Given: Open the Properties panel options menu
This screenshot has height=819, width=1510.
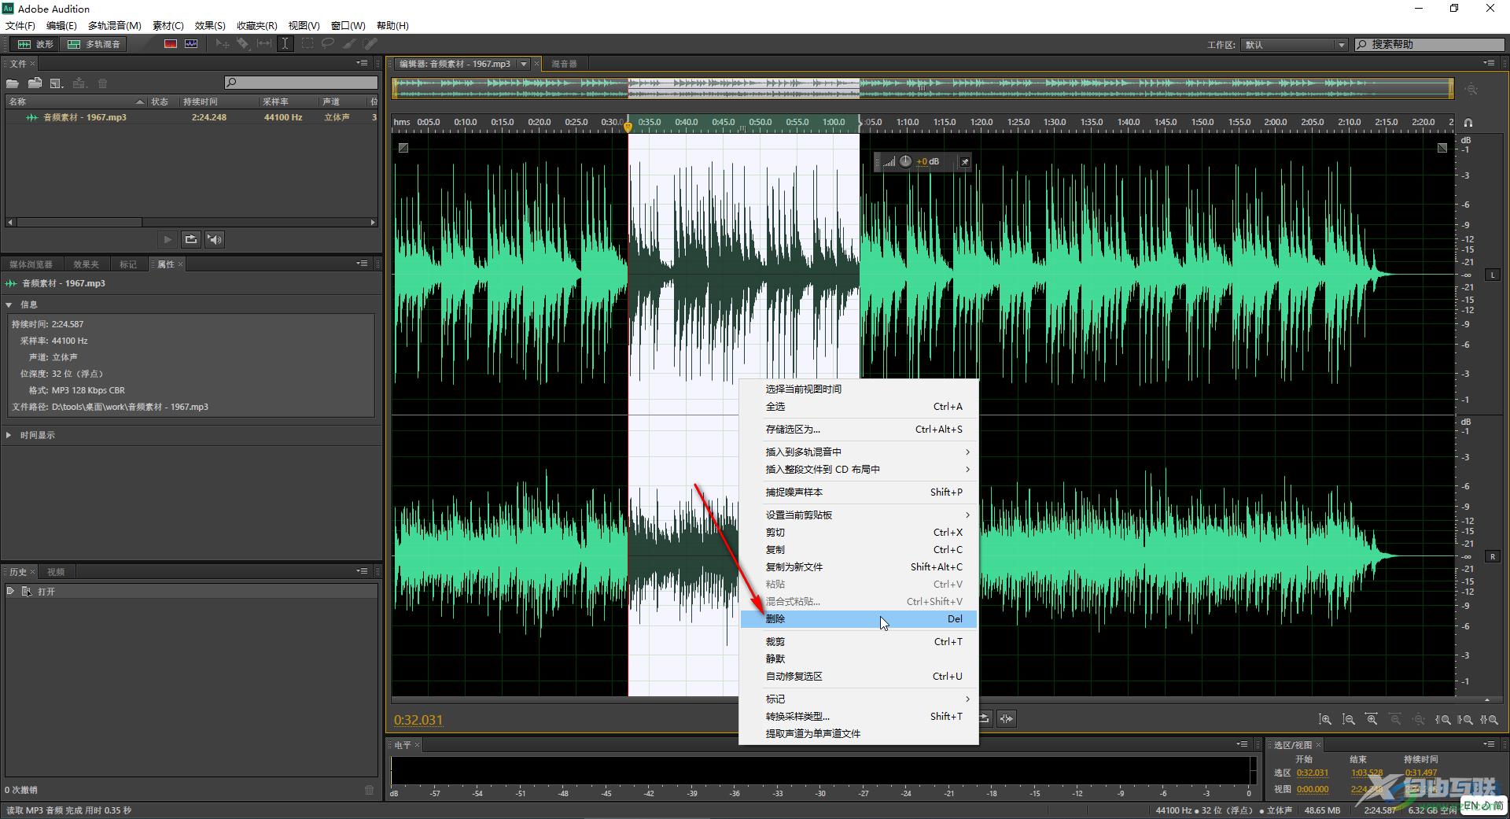Looking at the screenshot, I should point(363,264).
